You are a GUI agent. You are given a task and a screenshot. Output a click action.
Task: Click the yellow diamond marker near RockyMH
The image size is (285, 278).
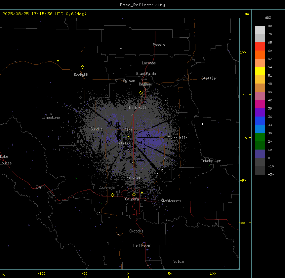pos(82,67)
